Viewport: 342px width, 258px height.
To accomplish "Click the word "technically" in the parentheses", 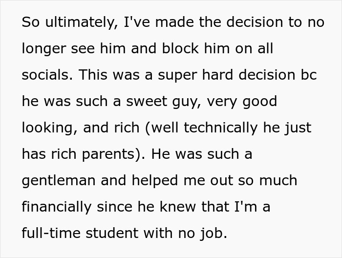I will [223, 129].
